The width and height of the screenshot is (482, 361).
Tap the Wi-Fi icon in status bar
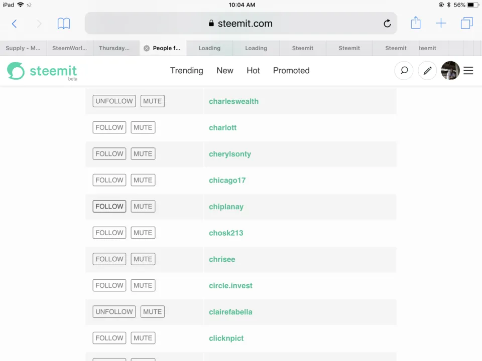point(20,5)
